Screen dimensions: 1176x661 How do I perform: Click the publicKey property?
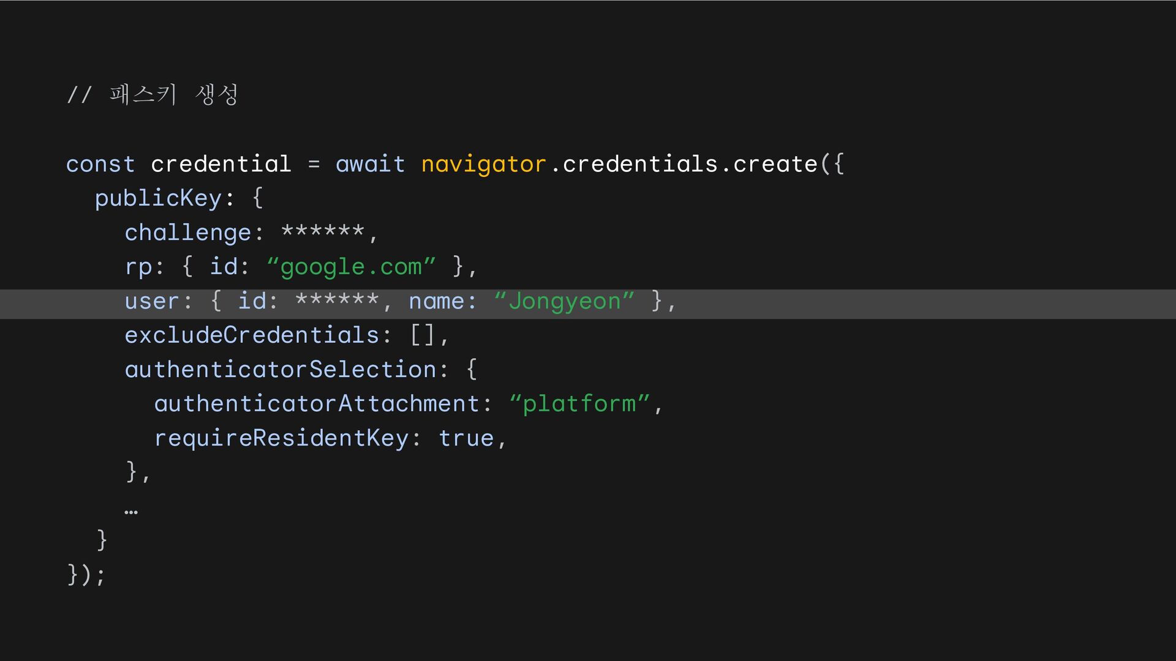coord(158,198)
